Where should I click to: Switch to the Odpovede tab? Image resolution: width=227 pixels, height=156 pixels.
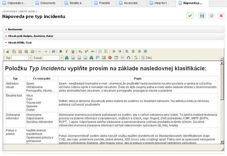pyautogui.click(x=16, y=3)
